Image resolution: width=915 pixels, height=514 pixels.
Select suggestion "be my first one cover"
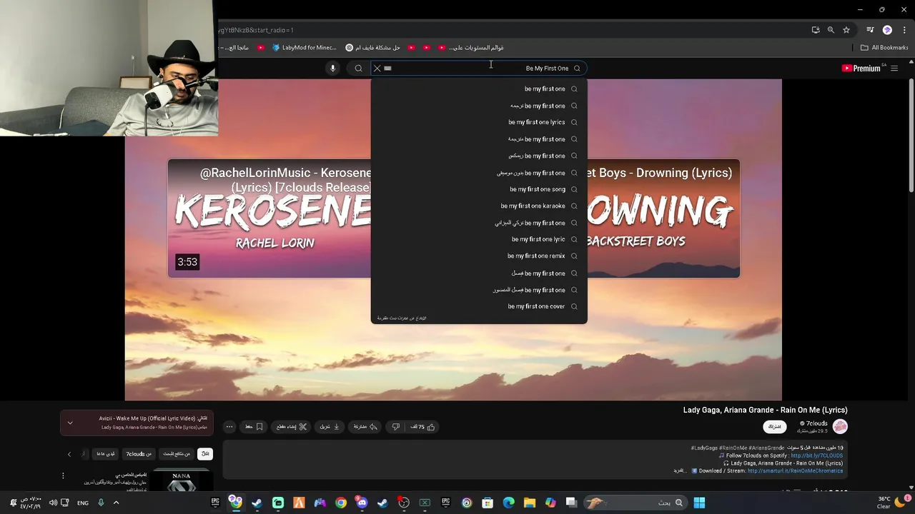click(x=479, y=306)
